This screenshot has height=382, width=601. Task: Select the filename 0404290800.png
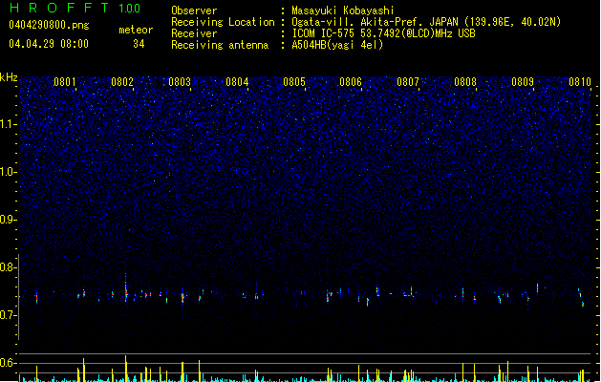click(x=49, y=26)
